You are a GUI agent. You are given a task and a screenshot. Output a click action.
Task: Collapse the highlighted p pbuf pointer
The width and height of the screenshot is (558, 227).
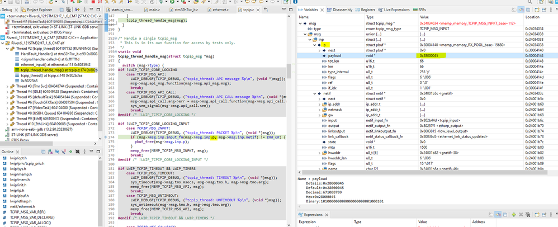tap(315, 45)
